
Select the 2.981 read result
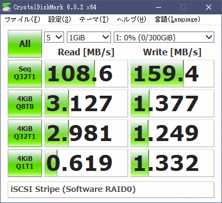tap(86, 133)
